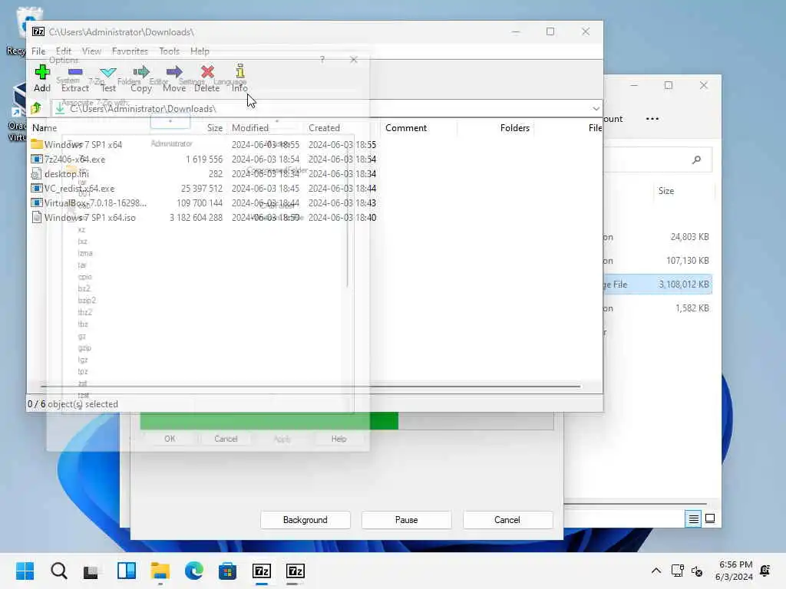This screenshot has height=589, width=786.
Task: Click the Extract toolbar icon
Action: [x=75, y=73]
